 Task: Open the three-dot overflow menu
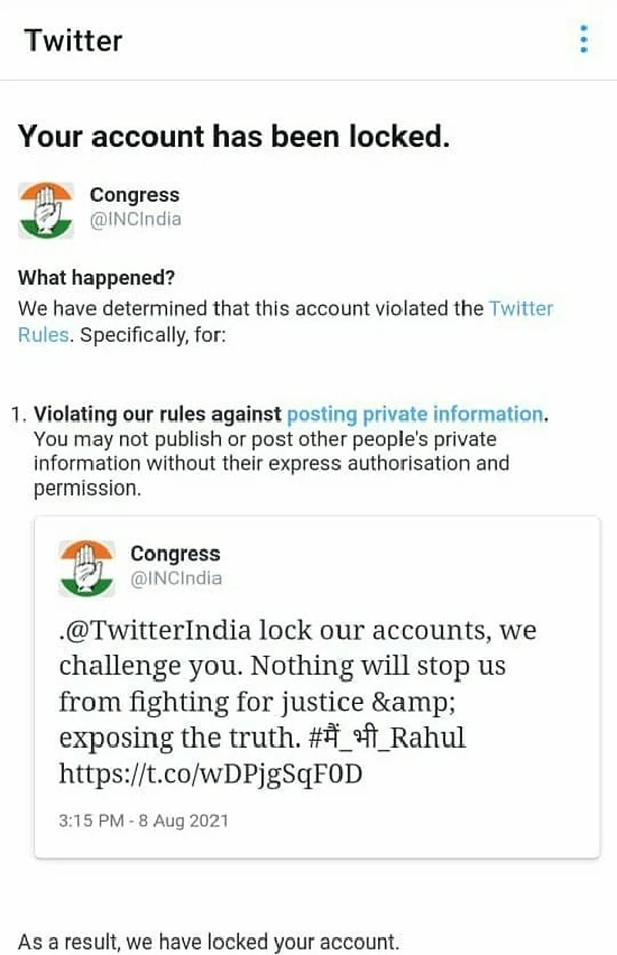(584, 39)
